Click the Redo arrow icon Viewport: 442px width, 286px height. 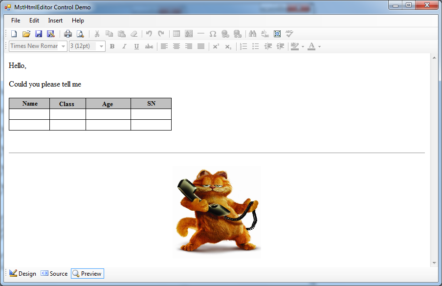point(161,34)
